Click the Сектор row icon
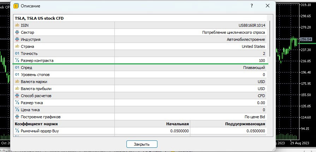The height and width of the screenshot is (152, 316). click(17, 32)
